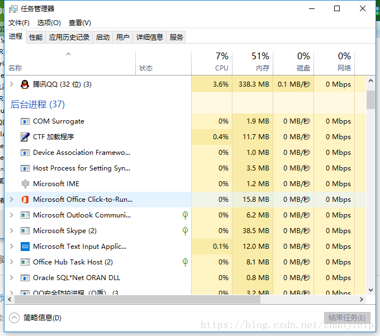Screen dimensions: 380x336
Task: Select the 后台进程 (37) group heading
Action: pos(37,105)
